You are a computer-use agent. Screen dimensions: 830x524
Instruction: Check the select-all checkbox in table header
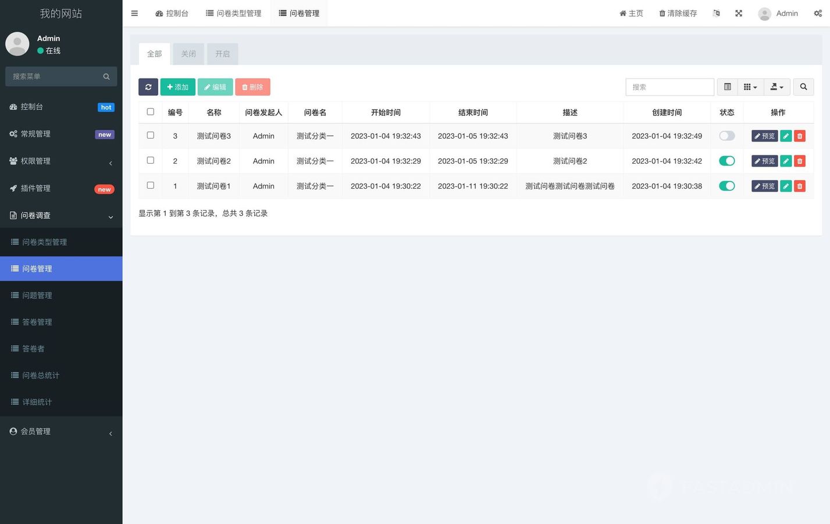(x=151, y=112)
